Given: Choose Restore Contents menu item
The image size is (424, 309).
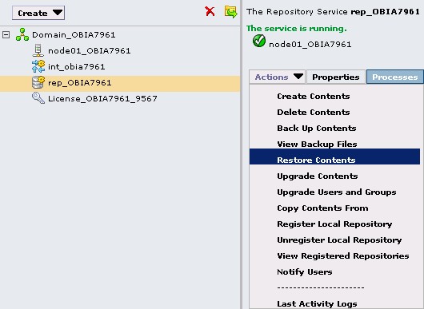Looking at the screenshot, I should [x=334, y=156].
